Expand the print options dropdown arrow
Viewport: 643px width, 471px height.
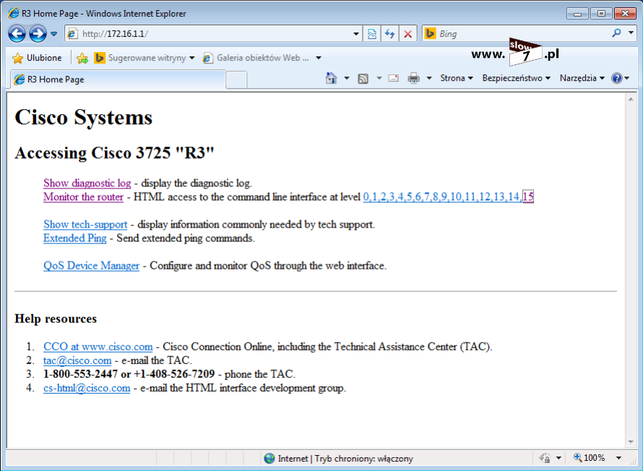click(x=429, y=78)
